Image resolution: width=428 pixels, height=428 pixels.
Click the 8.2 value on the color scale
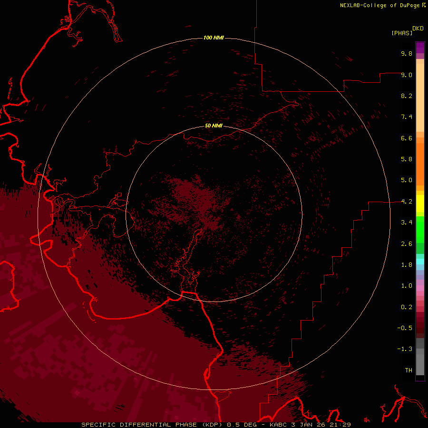(407, 96)
